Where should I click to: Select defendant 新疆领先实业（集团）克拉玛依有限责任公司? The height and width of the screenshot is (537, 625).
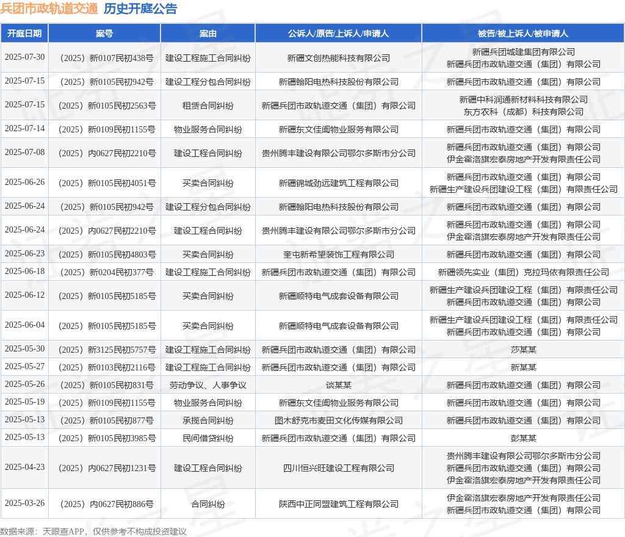523,273
